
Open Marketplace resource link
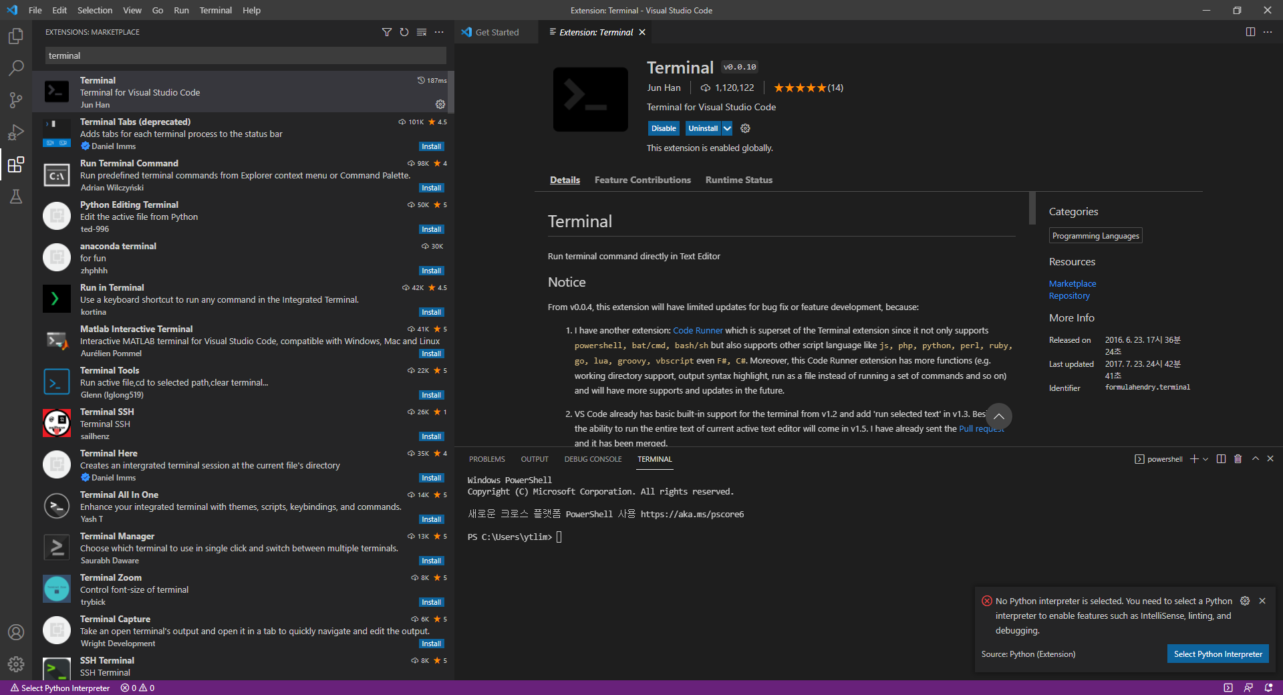(x=1073, y=284)
